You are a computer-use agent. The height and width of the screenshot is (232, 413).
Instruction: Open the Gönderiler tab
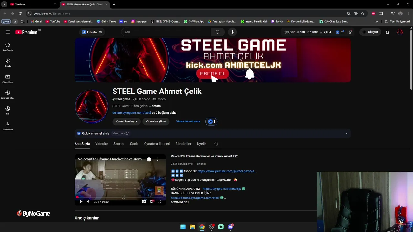click(183, 144)
